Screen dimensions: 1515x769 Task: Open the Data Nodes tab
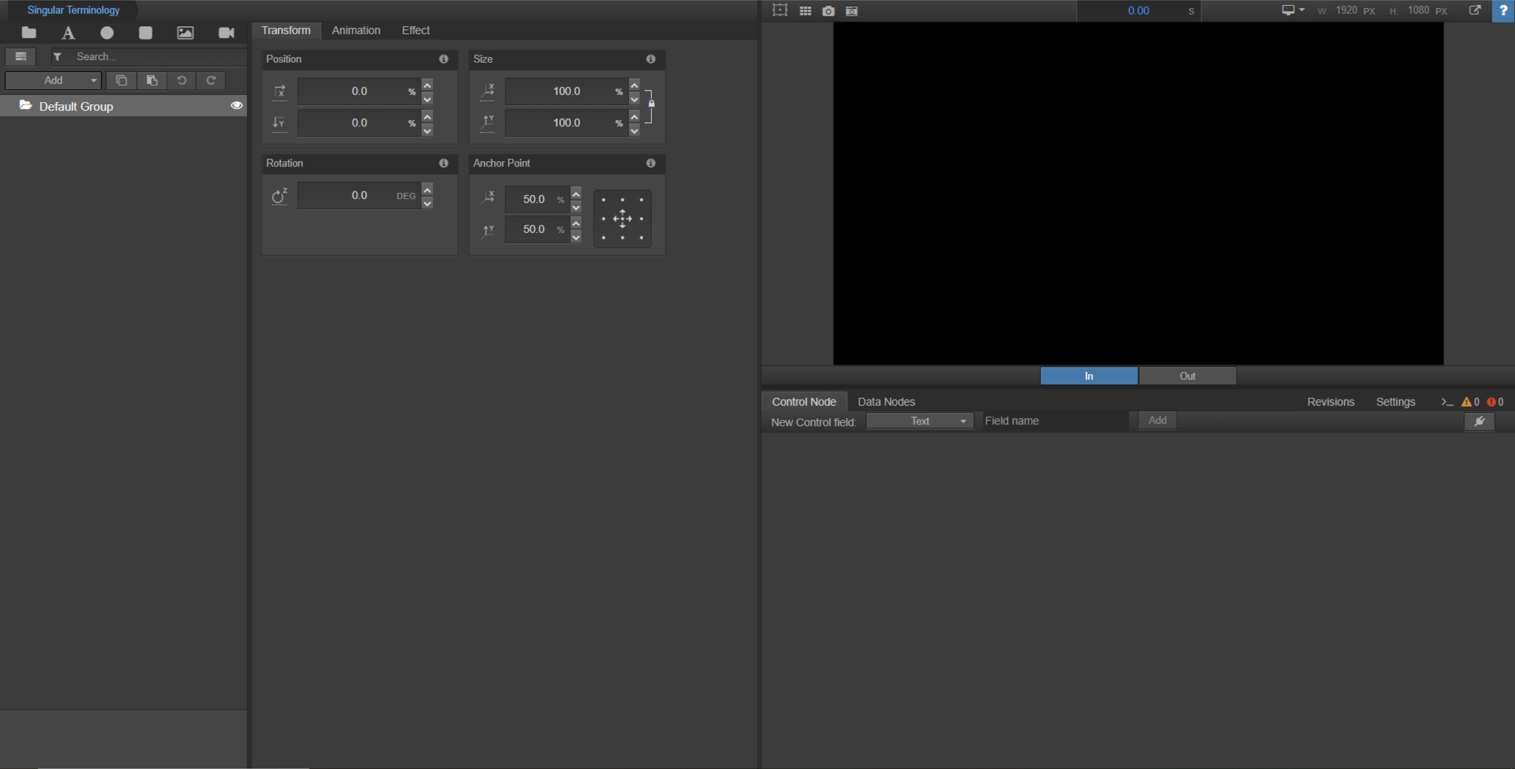(886, 402)
